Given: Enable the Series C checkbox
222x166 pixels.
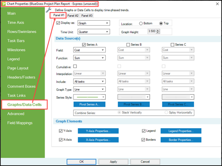Looking at the screenshot, I should pos(172,45).
